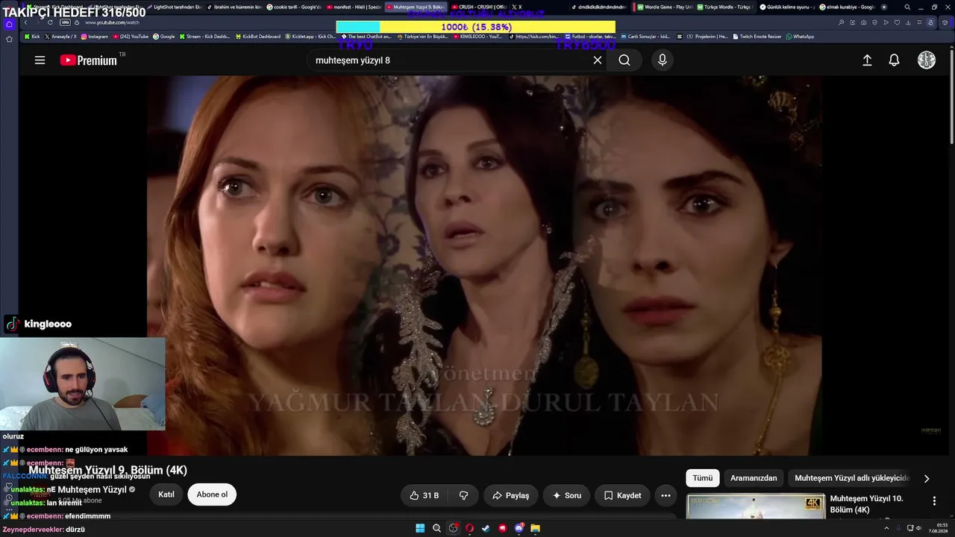Dislike the video with thumbs-down
The image size is (955, 537).
[x=463, y=495]
